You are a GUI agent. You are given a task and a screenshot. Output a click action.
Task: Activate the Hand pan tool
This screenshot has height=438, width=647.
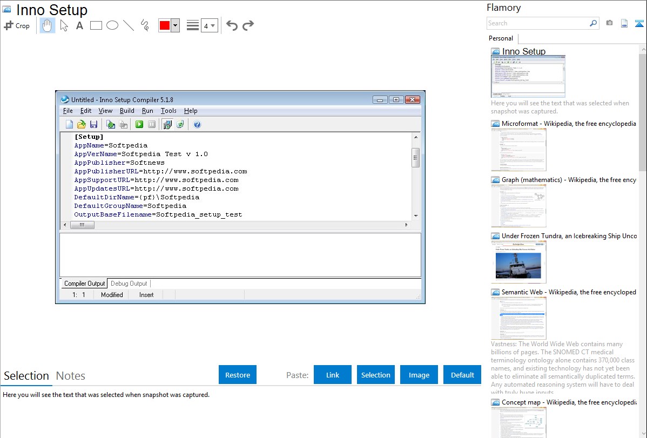click(x=47, y=25)
